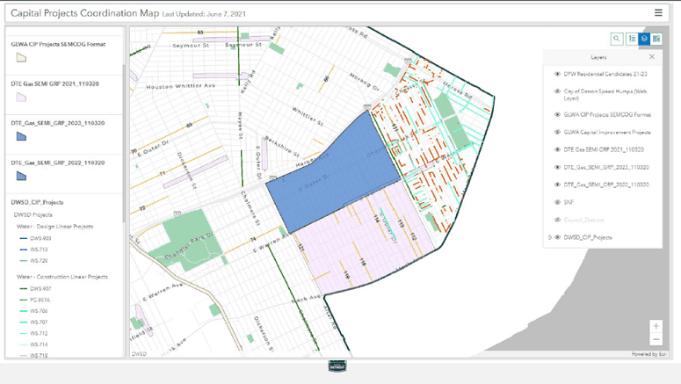This screenshot has width=681, height=384.
Task: Click the Powered by Esri attribution link
Action: [x=648, y=354]
